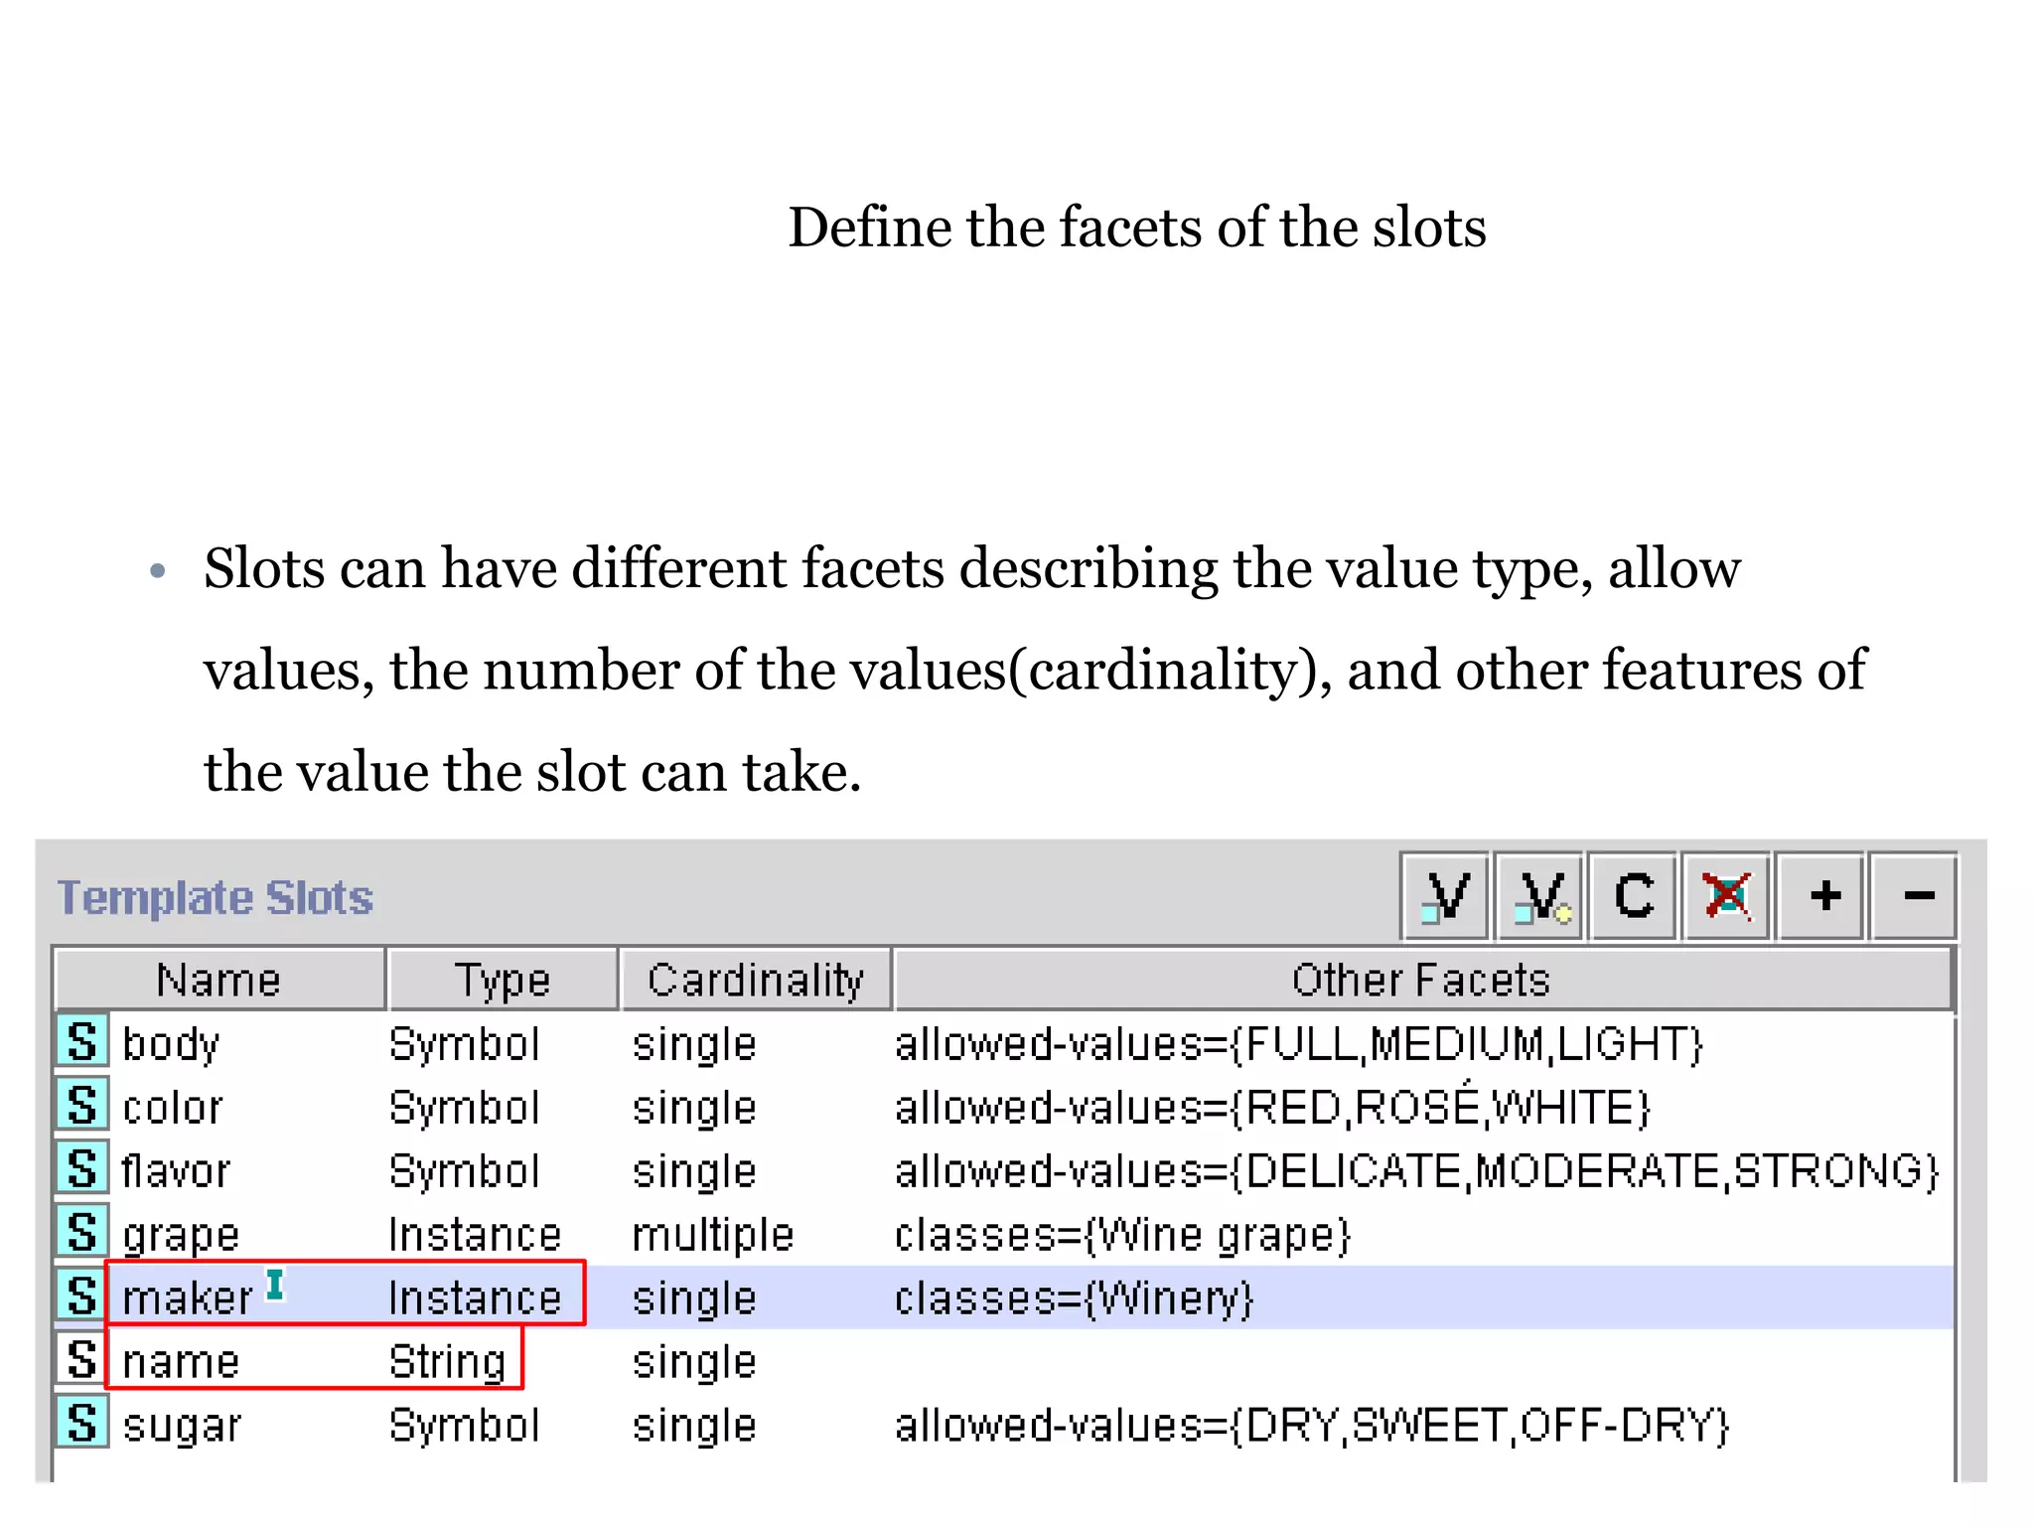2034x1526 pixels.
Task: Click single cardinality in sugar row
Action: [x=694, y=1428]
